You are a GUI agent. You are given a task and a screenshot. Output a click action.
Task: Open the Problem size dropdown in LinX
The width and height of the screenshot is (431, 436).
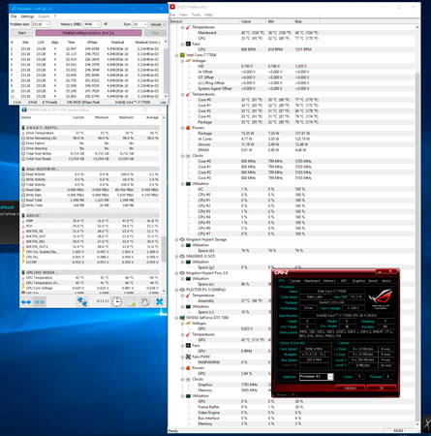tap(47, 24)
